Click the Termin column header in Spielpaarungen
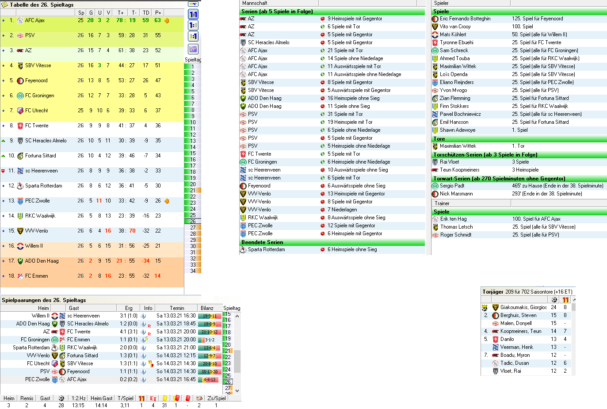Screen dimensions: 607x409 177,308
